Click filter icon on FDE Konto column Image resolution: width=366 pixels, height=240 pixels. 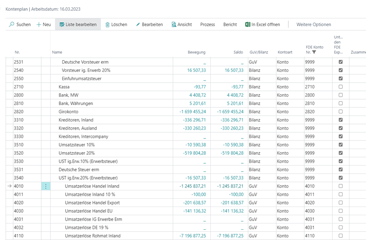tap(314, 52)
